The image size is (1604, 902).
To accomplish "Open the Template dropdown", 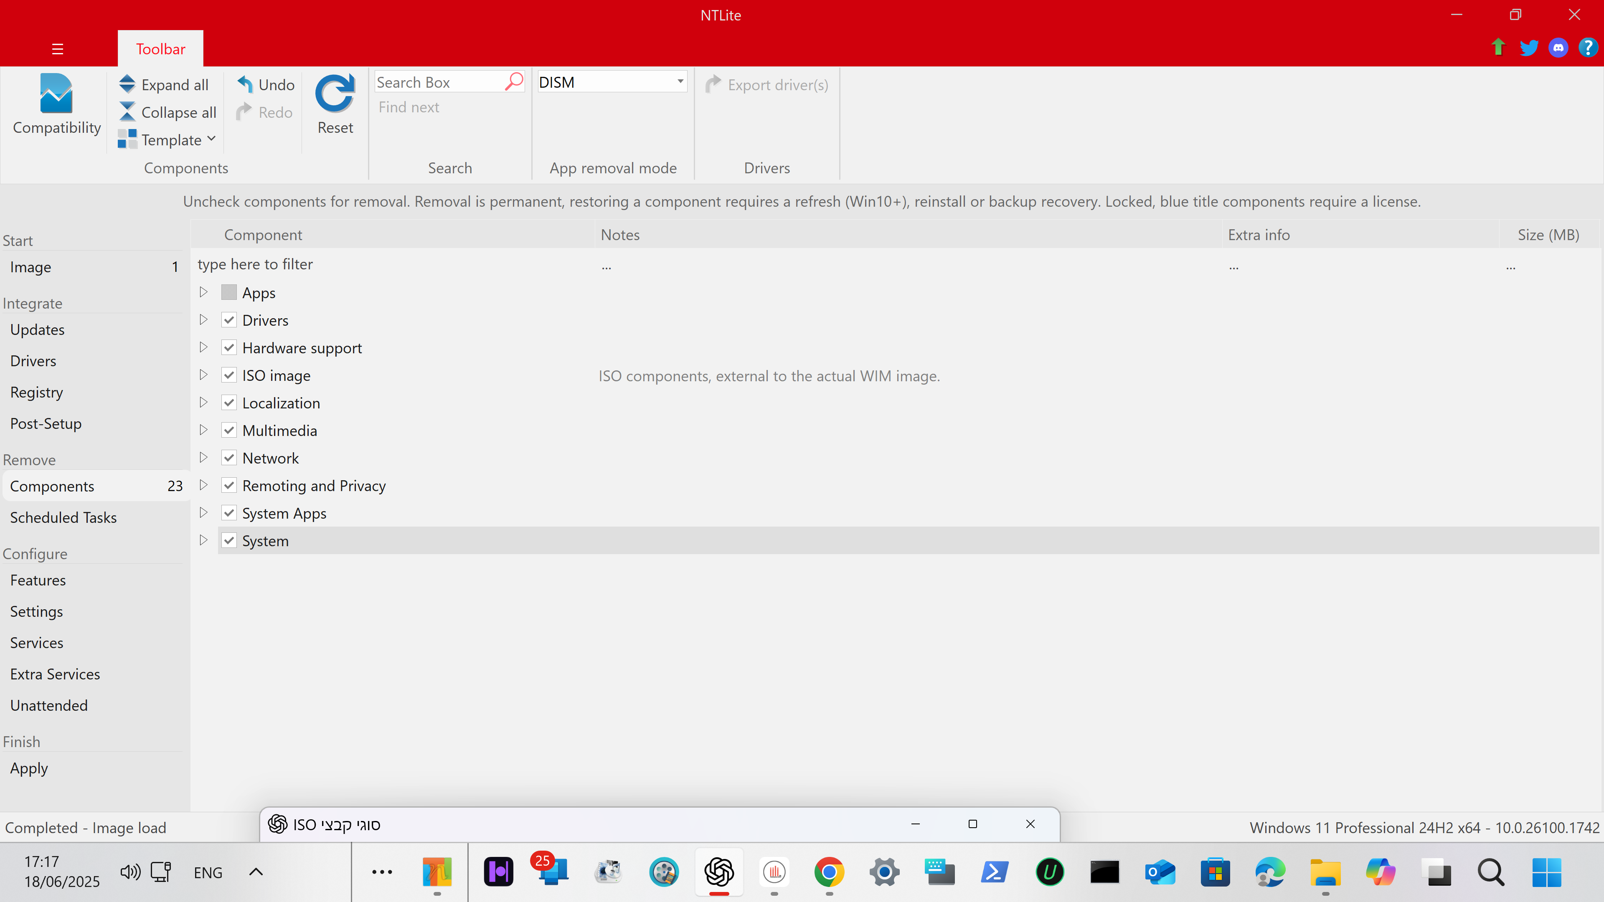I will [167, 139].
